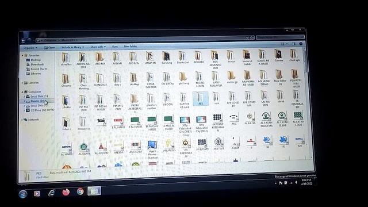Open the 12 MAS Al HABIB file
The width and height of the screenshot is (368, 207).
[168, 123]
